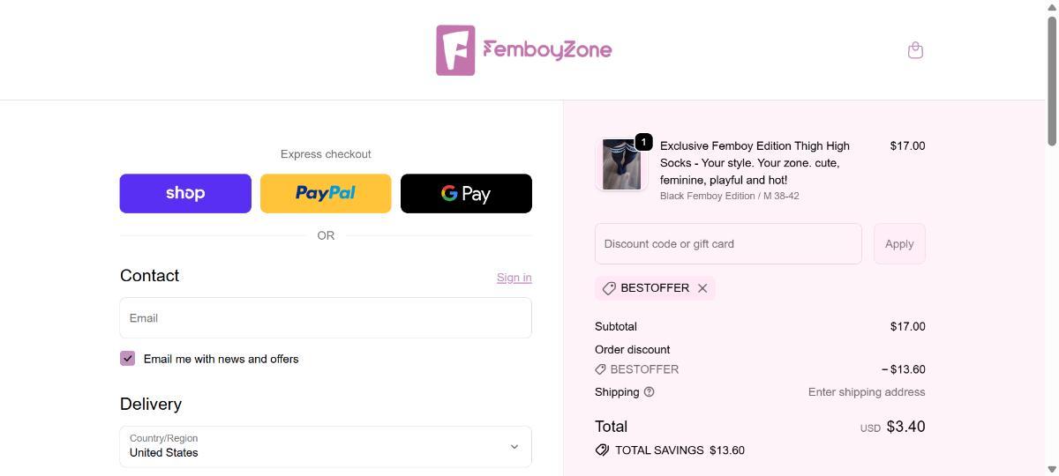Viewport: 1059px width, 476px height.
Task: Pay with PayPal express checkout
Action: (x=326, y=193)
